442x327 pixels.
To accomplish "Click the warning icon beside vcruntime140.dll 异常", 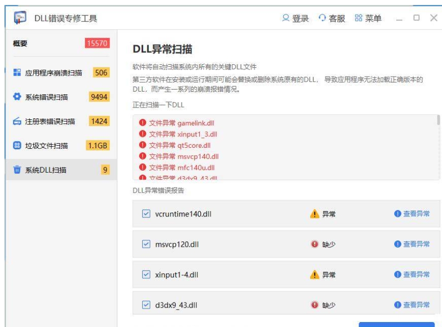I will pyautogui.click(x=314, y=214).
